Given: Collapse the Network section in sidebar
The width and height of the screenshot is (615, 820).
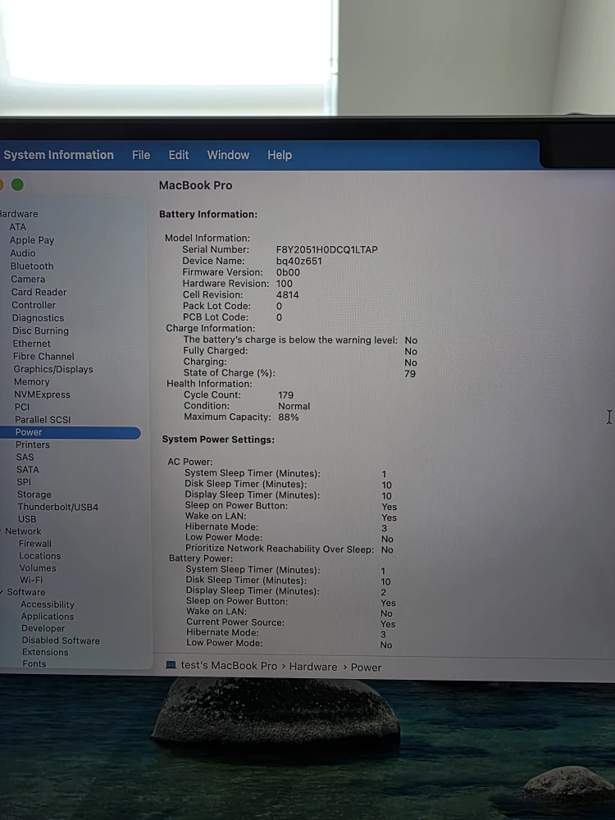Looking at the screenshot, I should 2,531.
